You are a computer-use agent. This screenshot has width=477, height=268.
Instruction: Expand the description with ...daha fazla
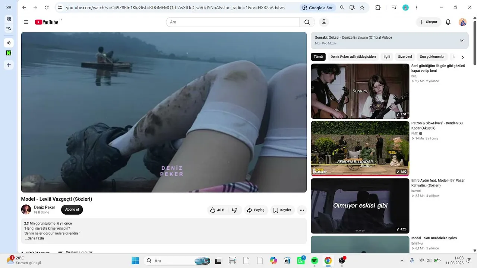(34, 238)
